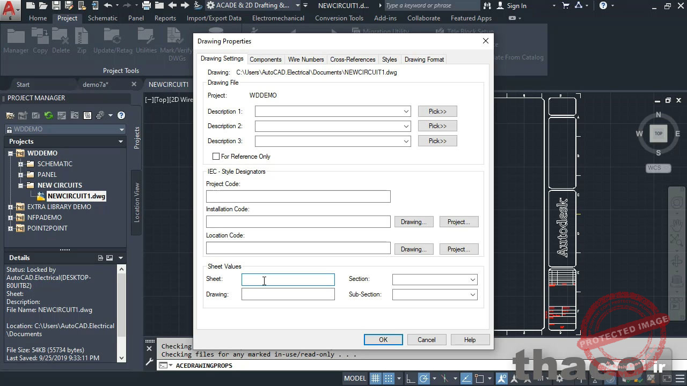
Task: Click the OK button
Action: point(383,340)
